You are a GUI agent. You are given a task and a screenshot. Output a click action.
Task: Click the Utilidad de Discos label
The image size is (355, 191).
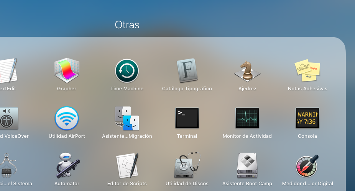[x=187, y=184]
